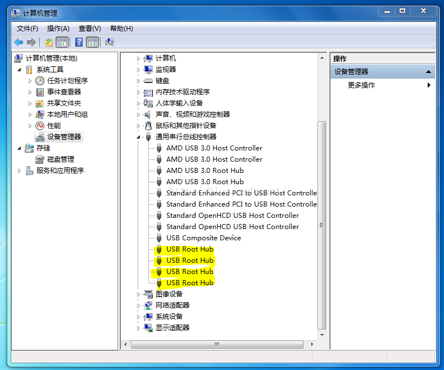Click the horizontal scroll right arrow
This screenshot has width=444, height=370.
(312, 345)
